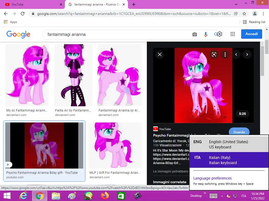Show hidden tray icons arrow
The height and width of the screenshot is (201, 269).
coord(222,196)
